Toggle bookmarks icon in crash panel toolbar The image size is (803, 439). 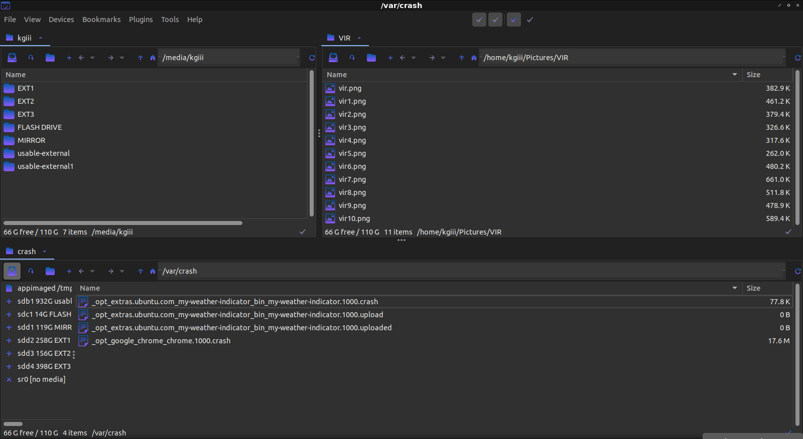[31, 271]
